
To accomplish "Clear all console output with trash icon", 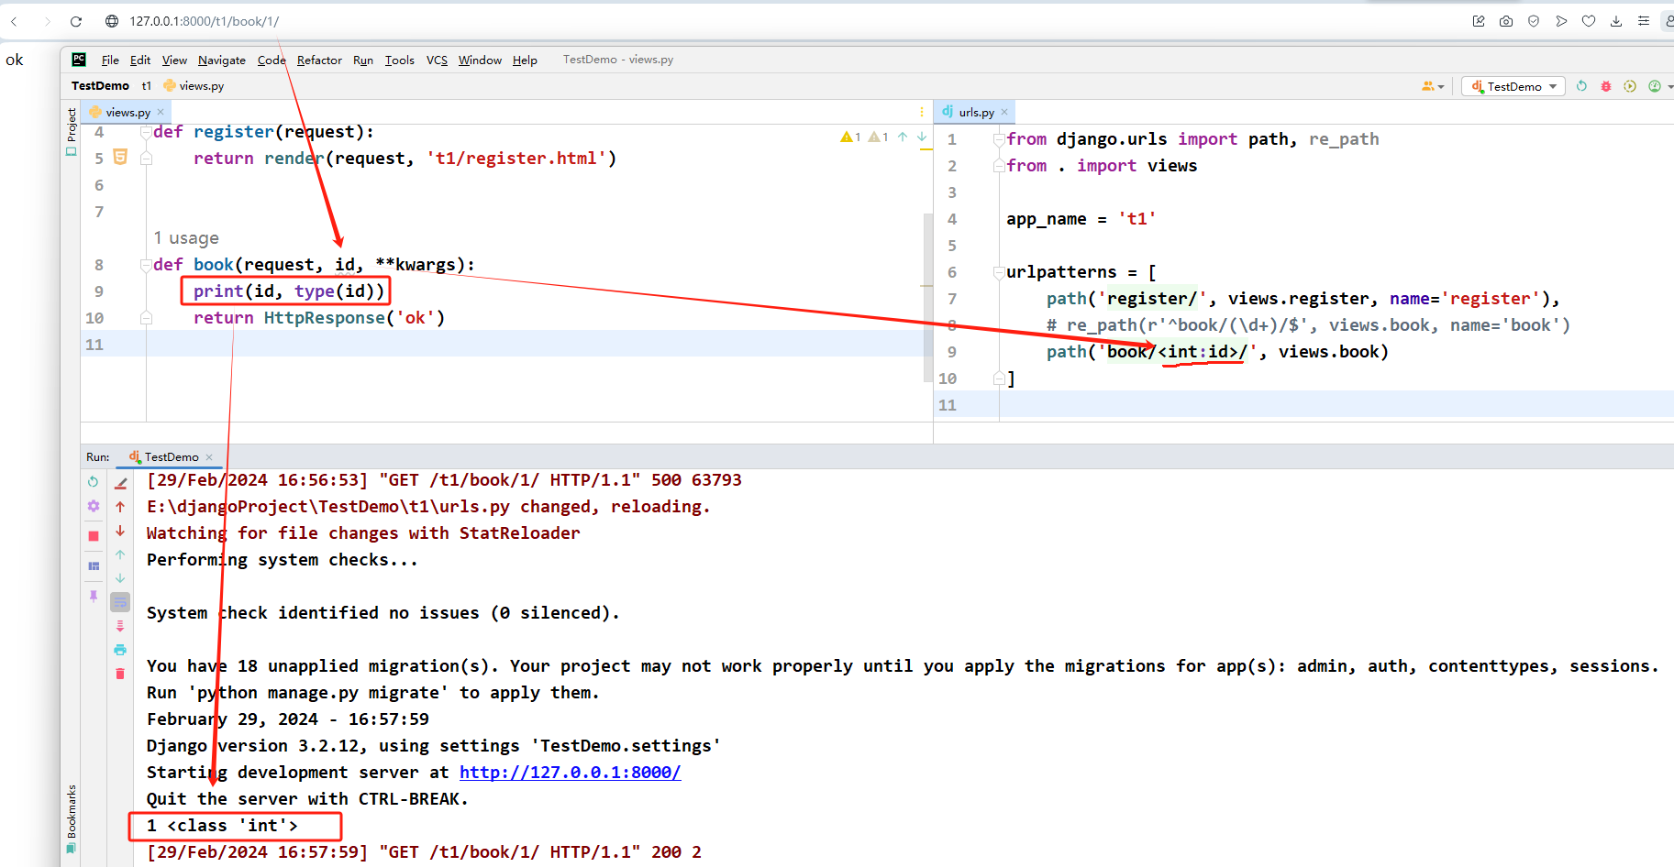I will click(x=120, y=674).
